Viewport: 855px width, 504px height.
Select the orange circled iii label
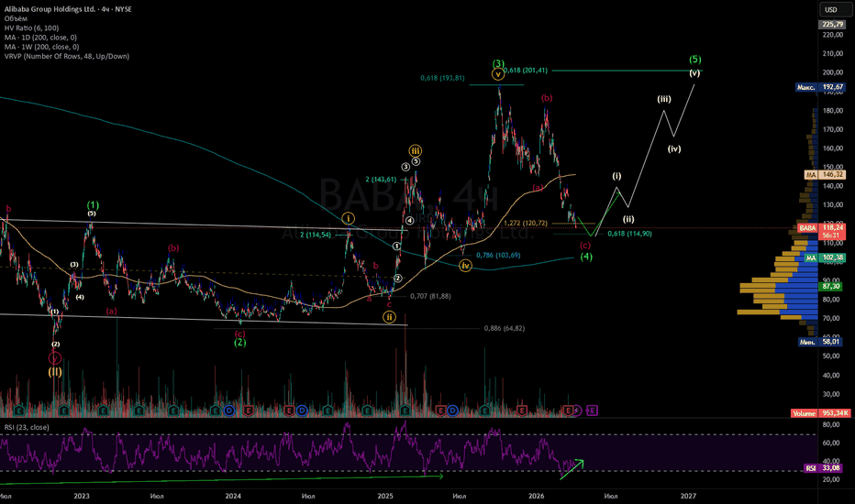416,151
